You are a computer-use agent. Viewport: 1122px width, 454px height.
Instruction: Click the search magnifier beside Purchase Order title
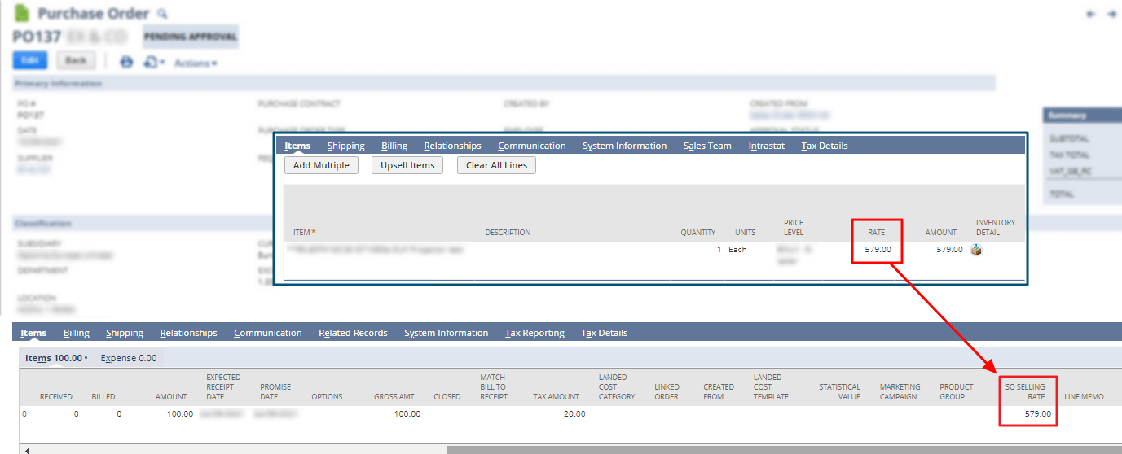click(x=162, y=14)
